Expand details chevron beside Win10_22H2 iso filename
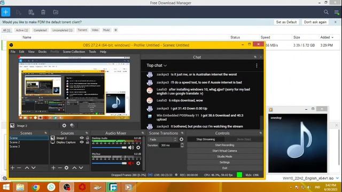Image resolution: width=342 pixels, height=192 pixels. coord(337,178)
